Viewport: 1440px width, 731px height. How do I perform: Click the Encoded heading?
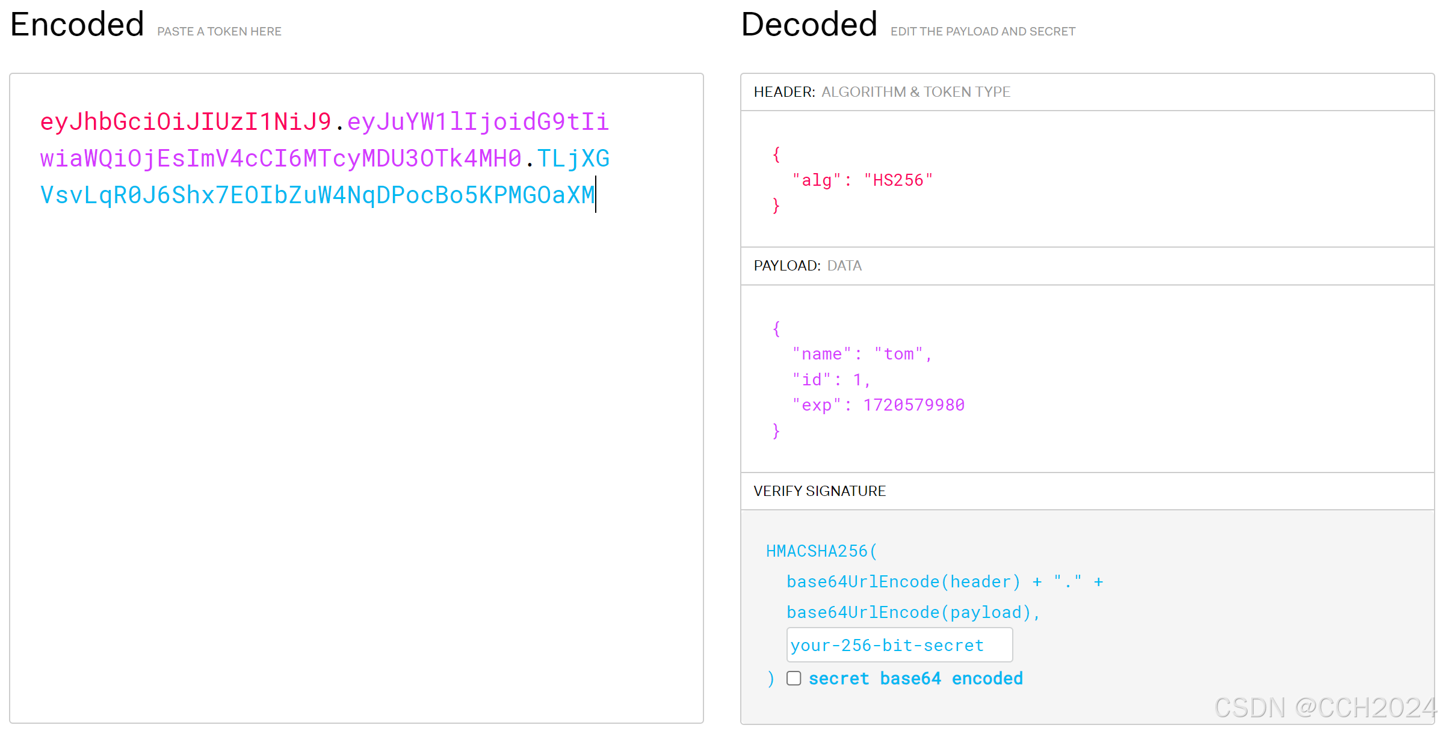tap(77, 25)
